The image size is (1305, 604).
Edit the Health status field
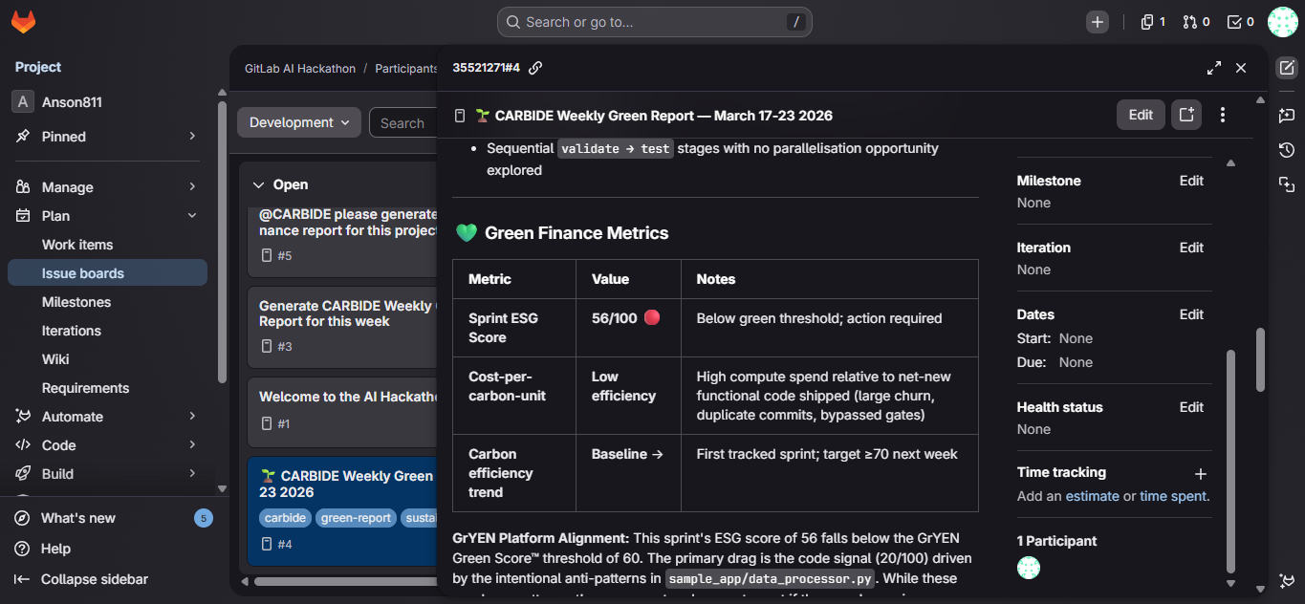click(x=1191, y=407)
